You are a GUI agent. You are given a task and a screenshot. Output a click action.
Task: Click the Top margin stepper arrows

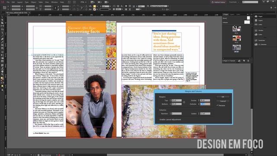pos(170,100)
